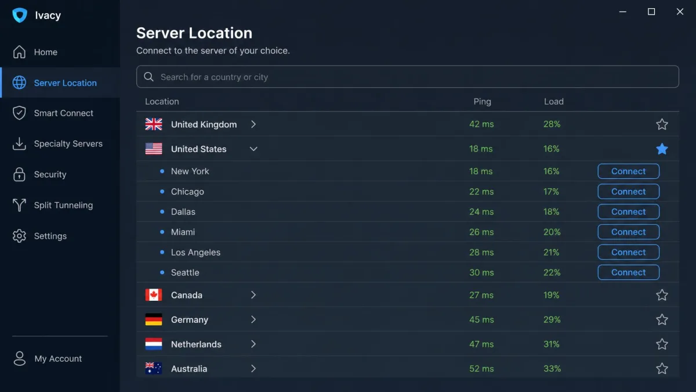Connect to the Dallas server
696x392 pixels.
tap(628, 211)
